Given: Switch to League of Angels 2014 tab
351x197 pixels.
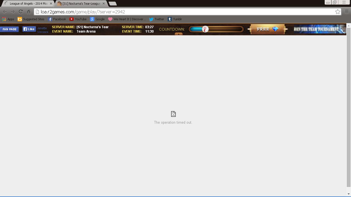Looking at the screenshot, I should [x=27, y=4].
